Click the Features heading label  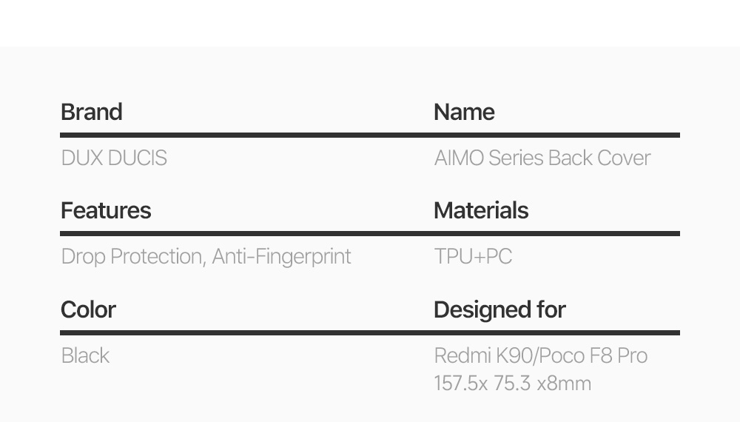pos(106,210)
